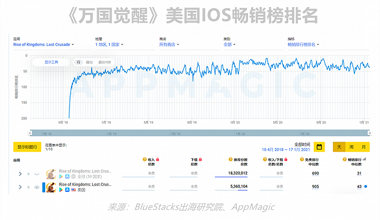This screenshot has width=380, height=220.
Task: Open the Rise of Kingdoms: Lost Crusade app dropdown
Action: coord(43,45)
